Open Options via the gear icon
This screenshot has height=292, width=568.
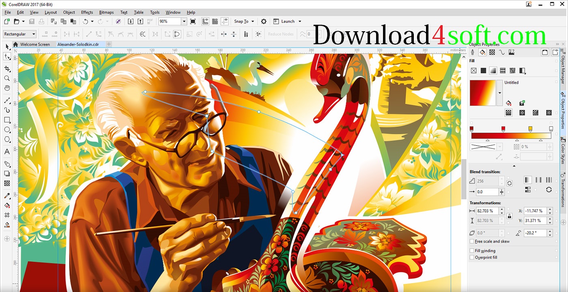click(264, 21)
